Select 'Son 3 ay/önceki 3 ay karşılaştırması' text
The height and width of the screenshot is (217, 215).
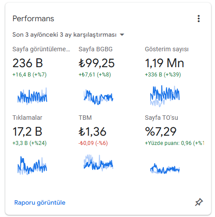click(x=64, y=35)
